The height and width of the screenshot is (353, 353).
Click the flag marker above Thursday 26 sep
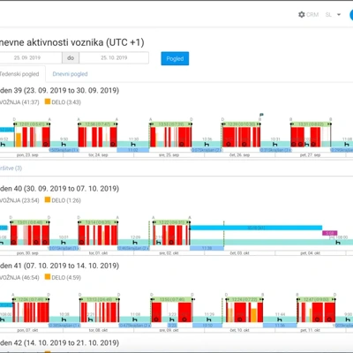click(261, 115)
